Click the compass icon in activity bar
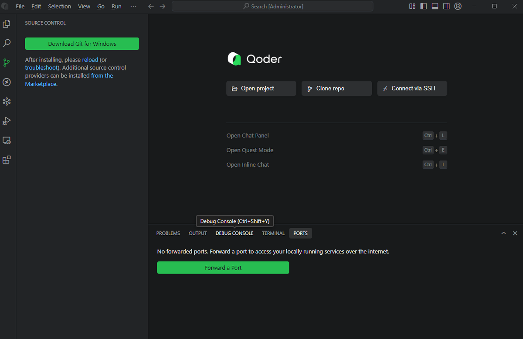Image resolution: width=523 pixels, height=339 pixels. point(7,82)
